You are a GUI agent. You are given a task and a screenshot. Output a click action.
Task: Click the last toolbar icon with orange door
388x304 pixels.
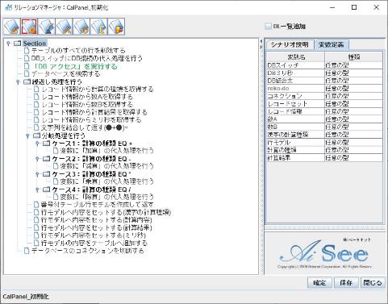[x=116, y=27]
